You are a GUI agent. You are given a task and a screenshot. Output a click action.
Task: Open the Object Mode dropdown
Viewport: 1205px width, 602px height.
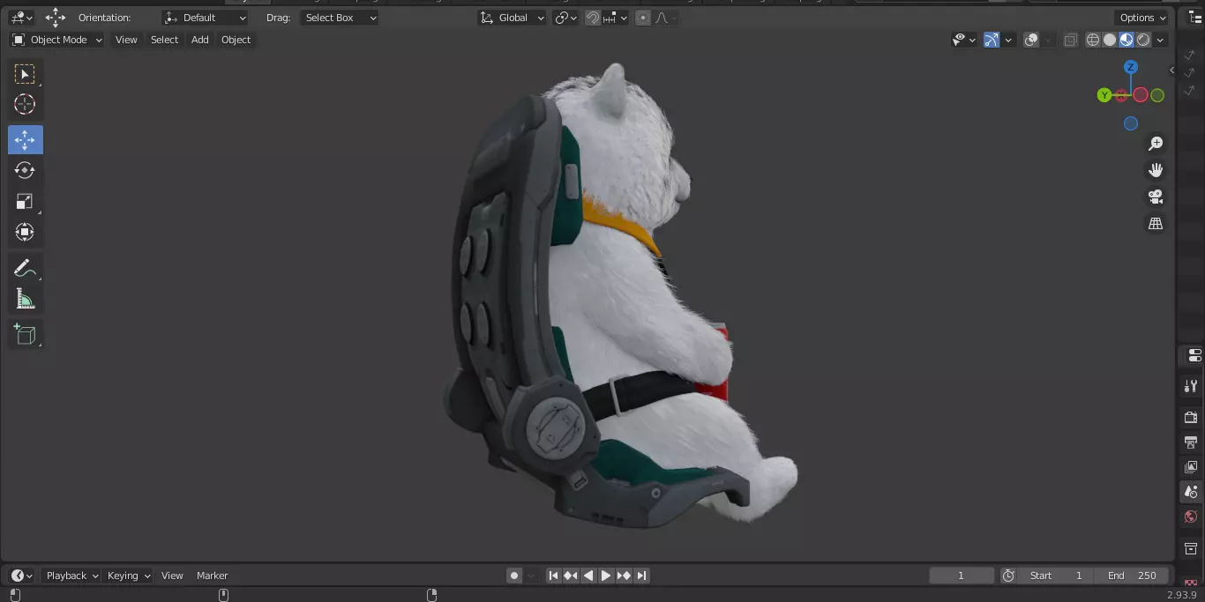point(56,40)
